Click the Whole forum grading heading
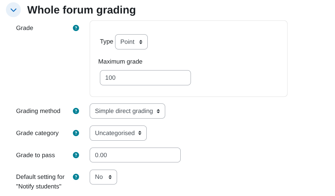The height and width of the screenshot is (196, 335). (81, 10)
